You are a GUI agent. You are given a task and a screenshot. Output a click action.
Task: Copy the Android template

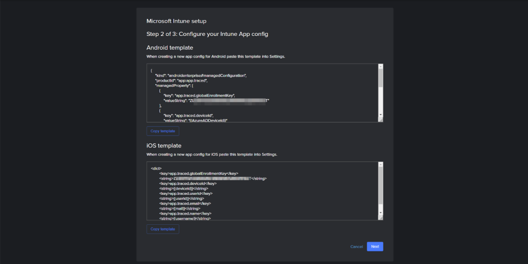pyautogui.click(x=162, y=131)
